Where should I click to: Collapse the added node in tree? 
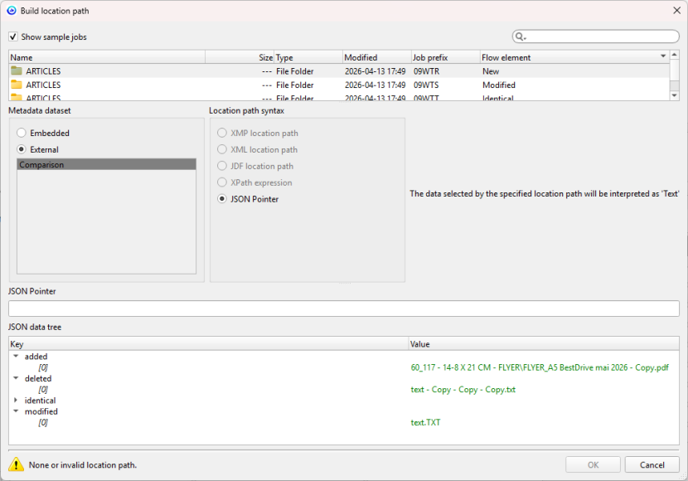[x=16, y=357]
